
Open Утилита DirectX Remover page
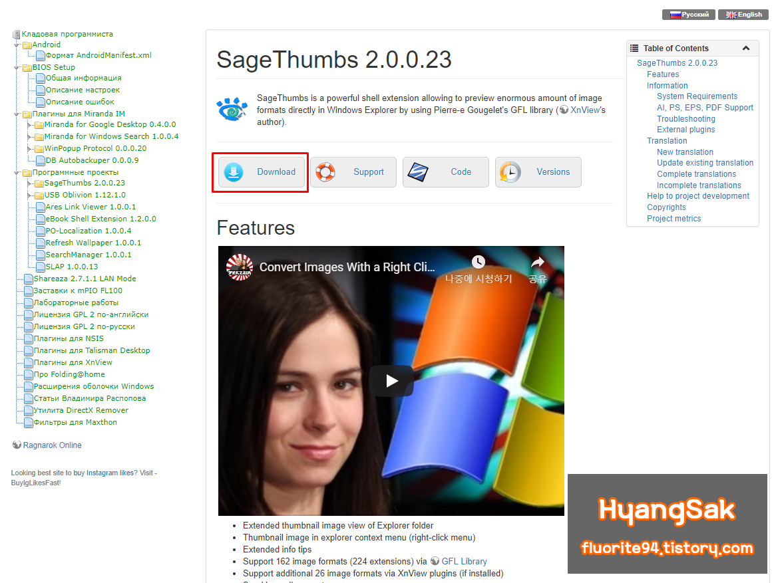click(x=81, y=410)
